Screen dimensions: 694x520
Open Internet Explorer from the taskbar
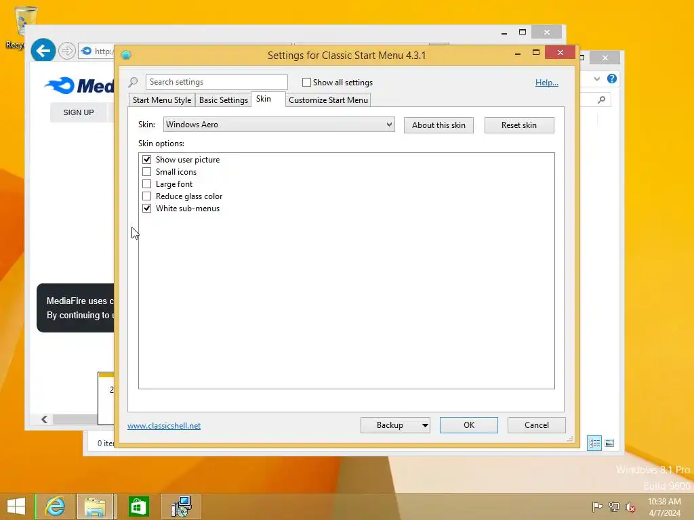click(55, 506)
